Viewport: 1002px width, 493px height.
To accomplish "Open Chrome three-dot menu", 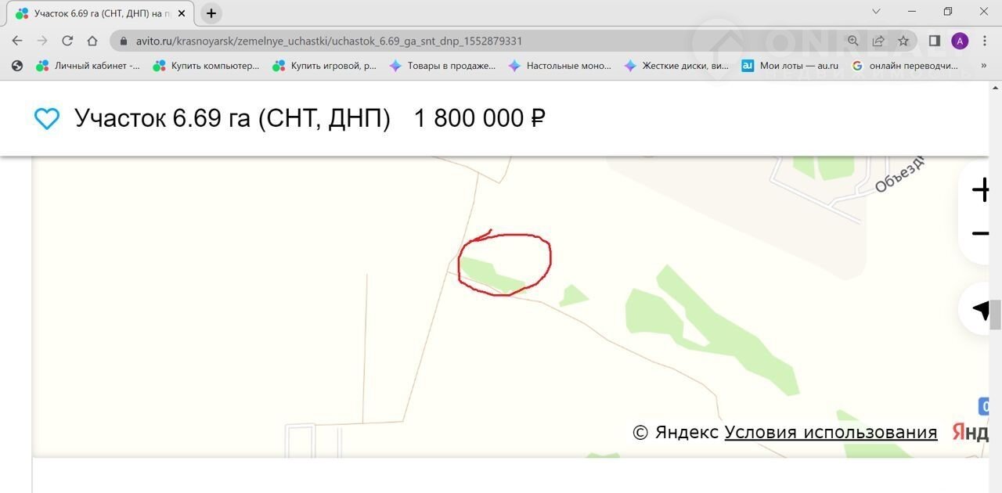I will pyautogui.click(x=985, y=41).
